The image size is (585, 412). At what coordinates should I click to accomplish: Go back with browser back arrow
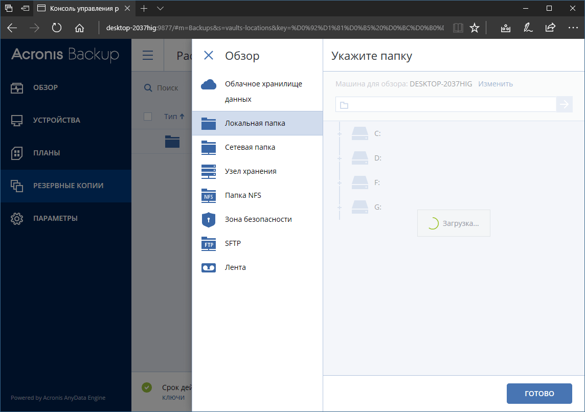pyautogui.click(x=12, y=28)
